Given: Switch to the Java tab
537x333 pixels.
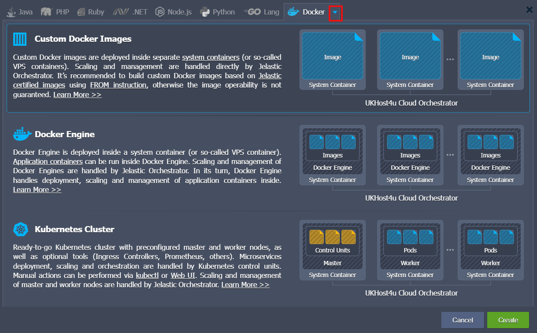Looking at the screenshot, I should pyautogui.click(x=19, y=12).
